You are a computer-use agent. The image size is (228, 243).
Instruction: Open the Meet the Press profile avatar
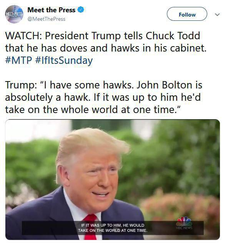click(x=14, y=14)
